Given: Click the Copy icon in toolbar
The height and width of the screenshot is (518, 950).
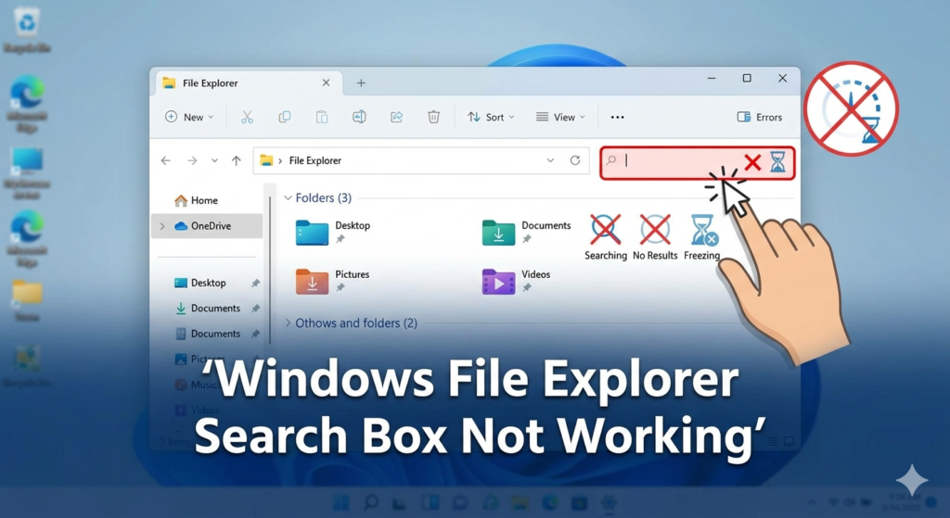Looking at the screenshot, I should pyautogui.click(x=284, y=117).
